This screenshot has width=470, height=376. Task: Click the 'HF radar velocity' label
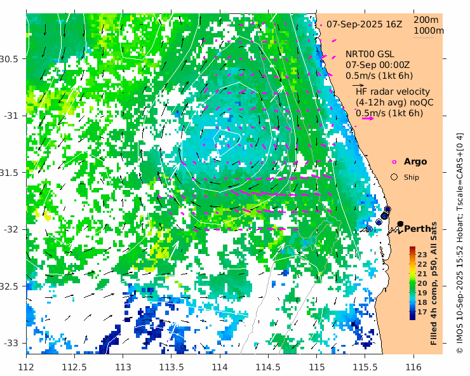pyautogui.click(x=393, y=91)
